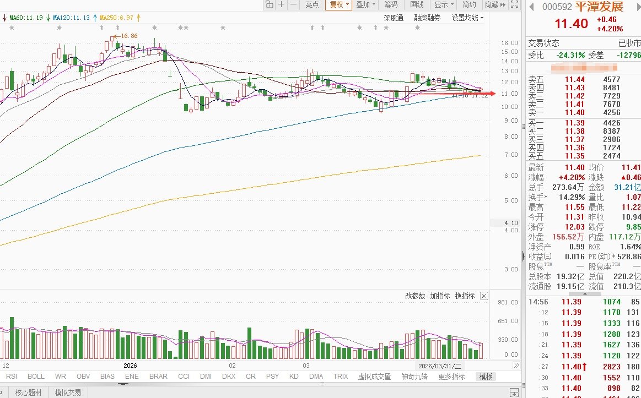Click the 隐藏 panel collapse button
The height and width of the screenshot is (398, 641).
pyautogui.click(x=495, y=4)
